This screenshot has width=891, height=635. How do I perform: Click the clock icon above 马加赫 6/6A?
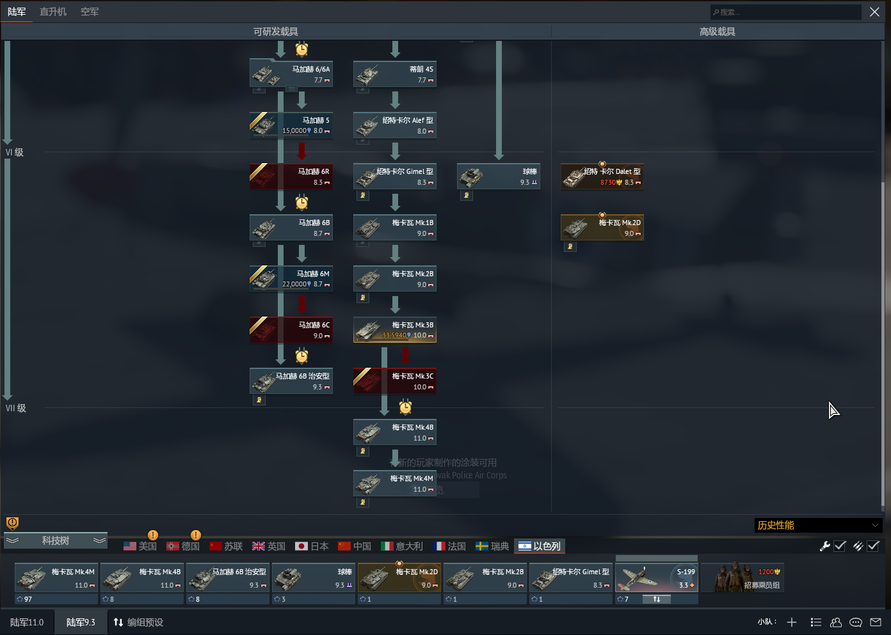(x=301, y=49)
